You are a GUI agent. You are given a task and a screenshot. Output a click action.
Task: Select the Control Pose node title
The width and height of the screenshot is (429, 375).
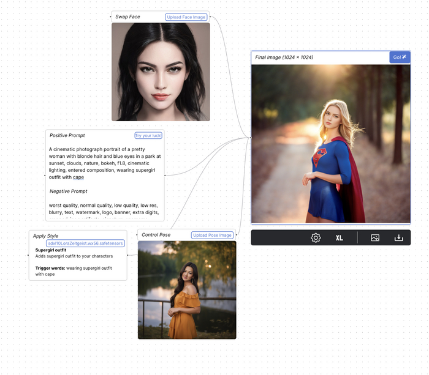tap(156, 235)
